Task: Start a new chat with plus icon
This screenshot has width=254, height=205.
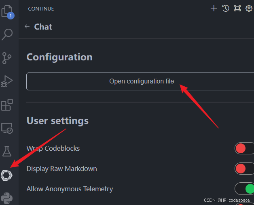Action: [x=214, y=8]
